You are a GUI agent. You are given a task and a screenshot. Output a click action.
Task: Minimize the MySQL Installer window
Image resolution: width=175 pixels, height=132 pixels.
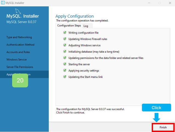149,3
